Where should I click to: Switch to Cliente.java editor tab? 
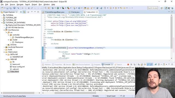click(75, 12)
